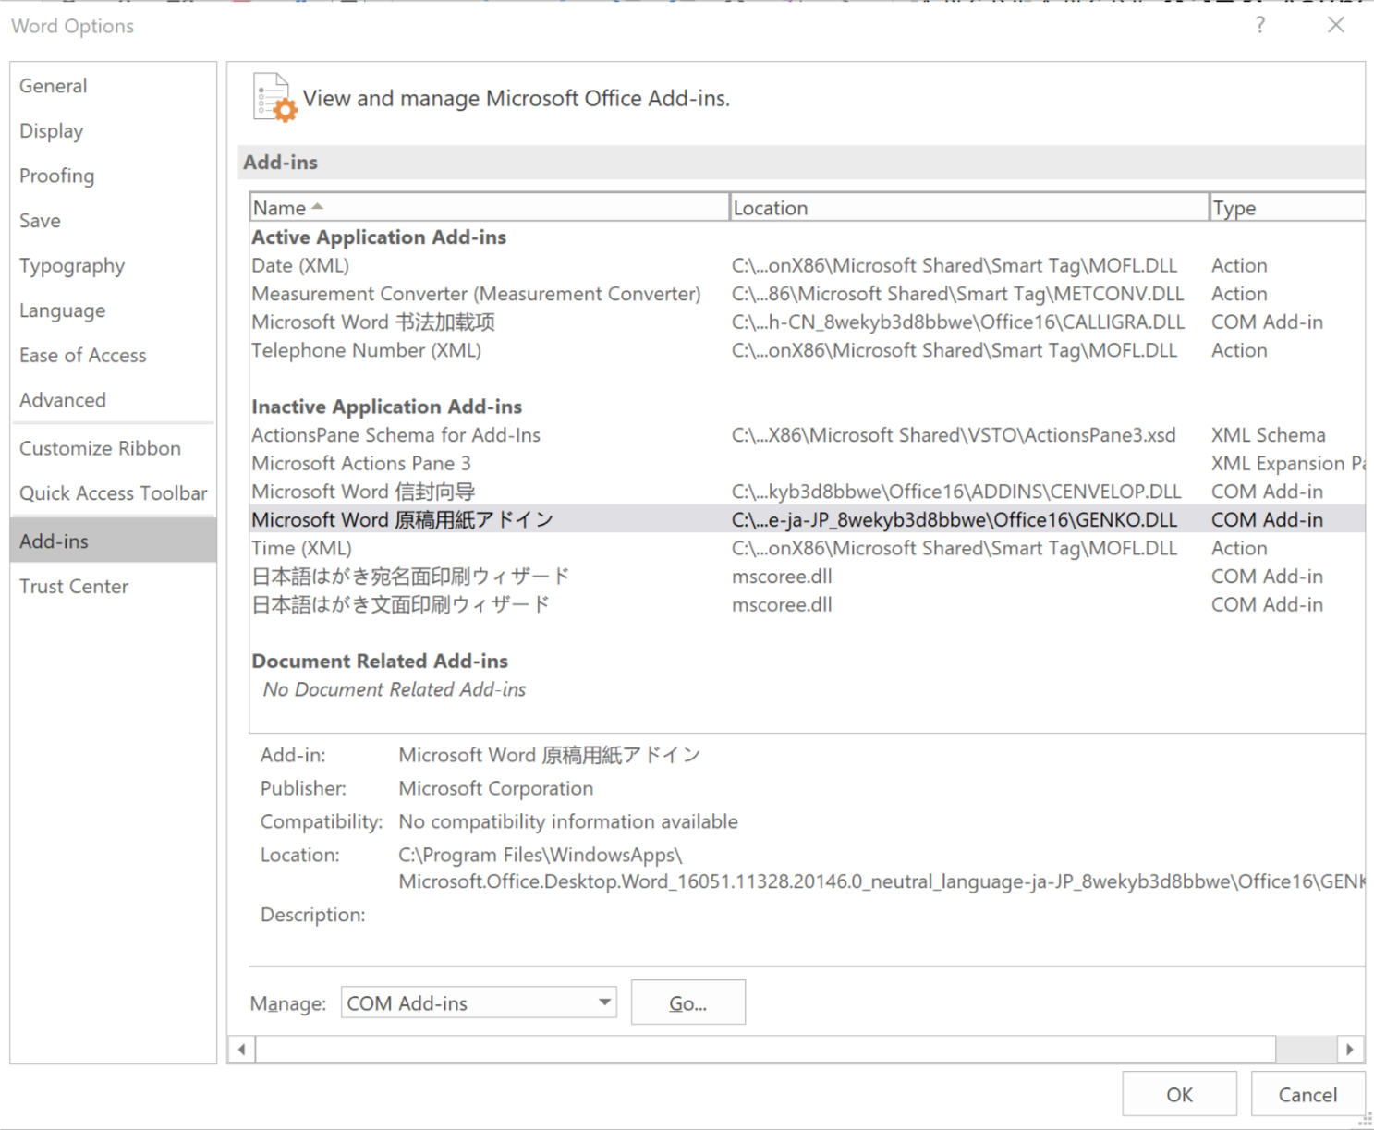Select the Microsoft Word 原稿用紙アドイン row
Image resolution: width=1374 pixels, height=1130 pixels.
[x=808, y=520]
